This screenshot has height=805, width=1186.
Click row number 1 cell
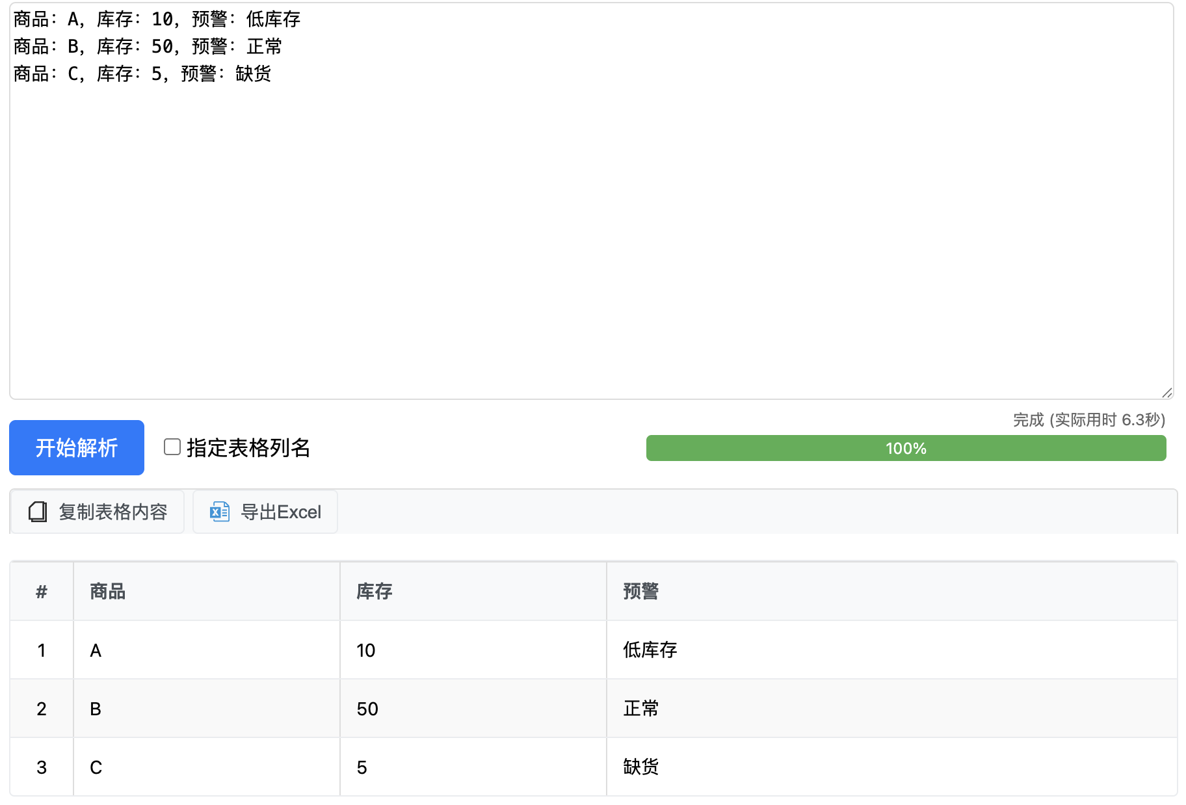coord(42,650)
